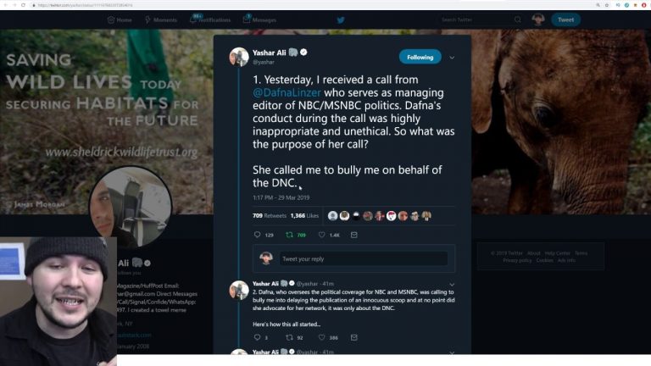
Task: Go to the Moments tab
Action: click(x=161, y=19)
